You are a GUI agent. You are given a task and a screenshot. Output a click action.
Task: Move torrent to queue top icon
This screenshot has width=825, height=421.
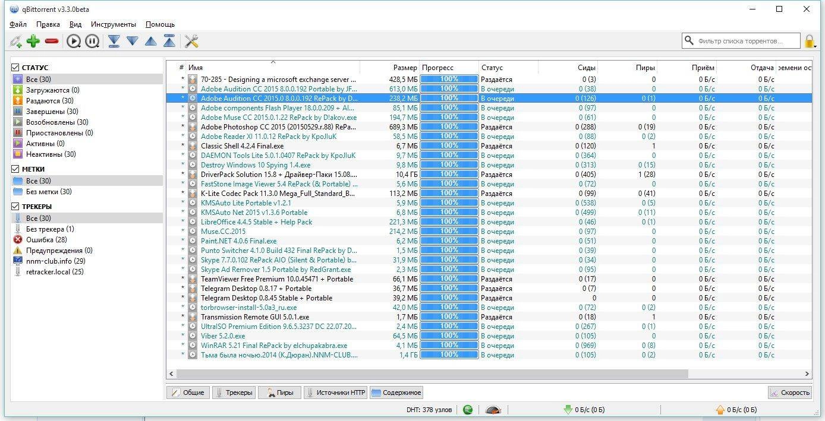tap(169, 41)
